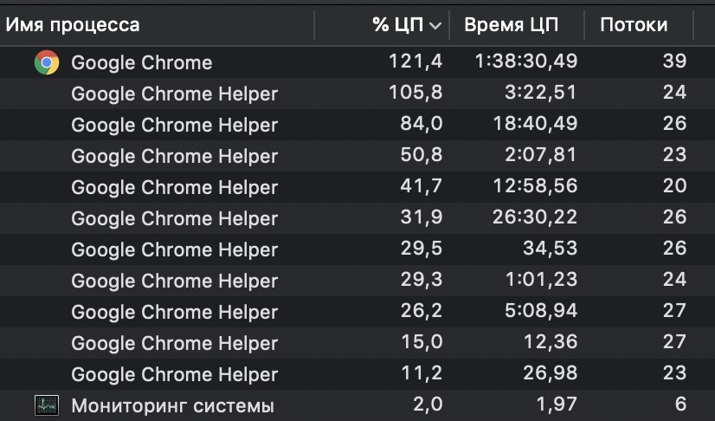Viewport: 715px width, 421px height.
Task: Toggle sort arrow on % ЦП column
Action: [435, 25]
